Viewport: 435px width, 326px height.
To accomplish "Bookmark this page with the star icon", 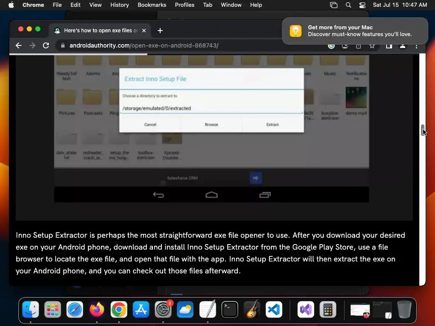I will [372, 46].
